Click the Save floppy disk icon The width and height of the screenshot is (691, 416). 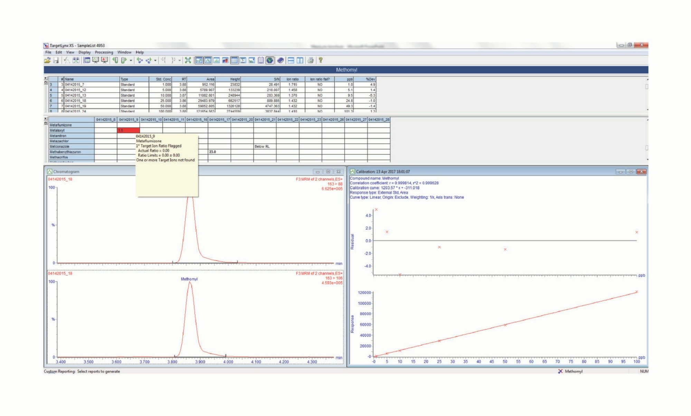(x=56, y=60)
